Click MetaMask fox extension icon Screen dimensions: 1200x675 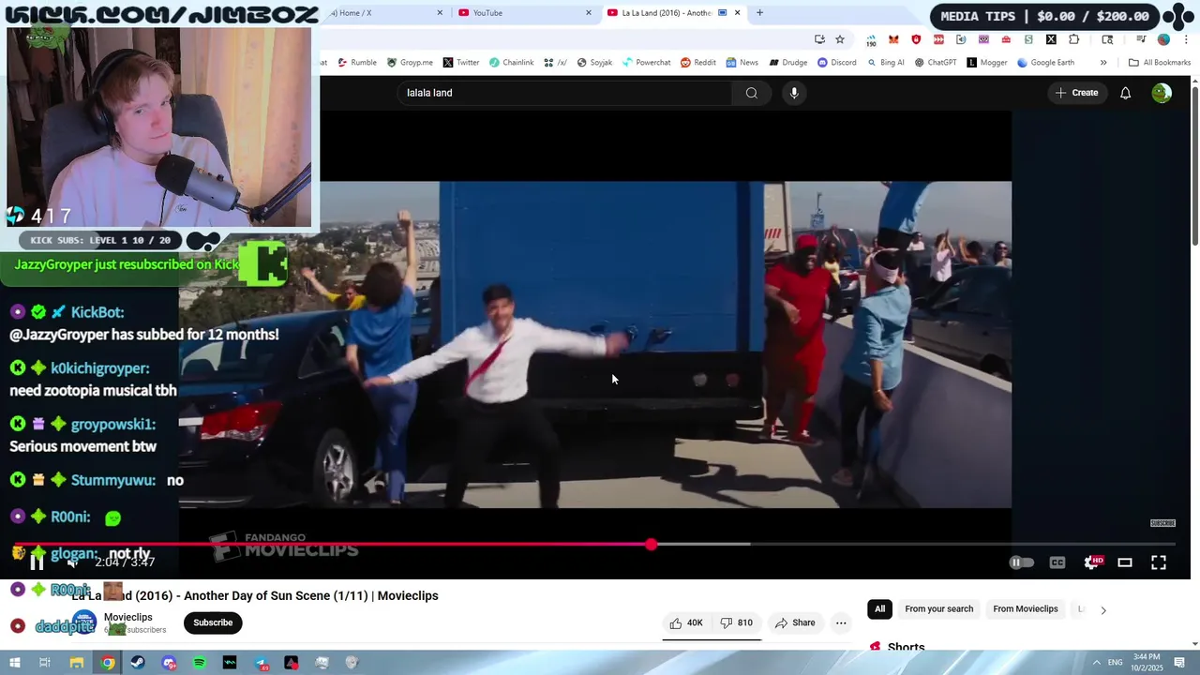[x=893, y=39]
